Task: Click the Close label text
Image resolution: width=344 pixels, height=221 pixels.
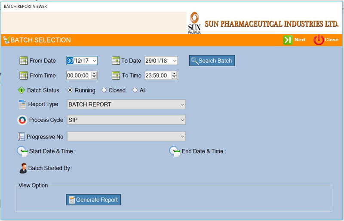Action: 332,40
